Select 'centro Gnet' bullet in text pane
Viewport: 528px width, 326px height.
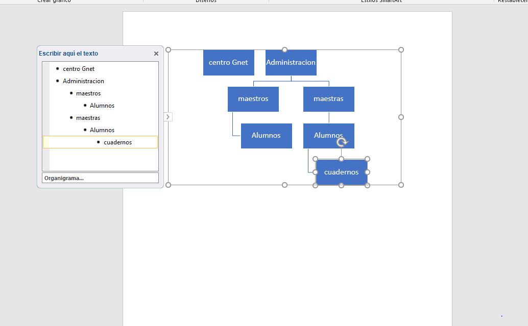[x=79, y=69]
